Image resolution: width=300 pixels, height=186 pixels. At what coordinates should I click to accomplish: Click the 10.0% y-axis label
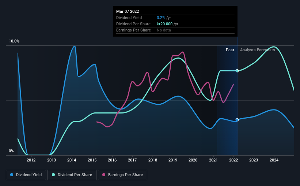point(14,41)
